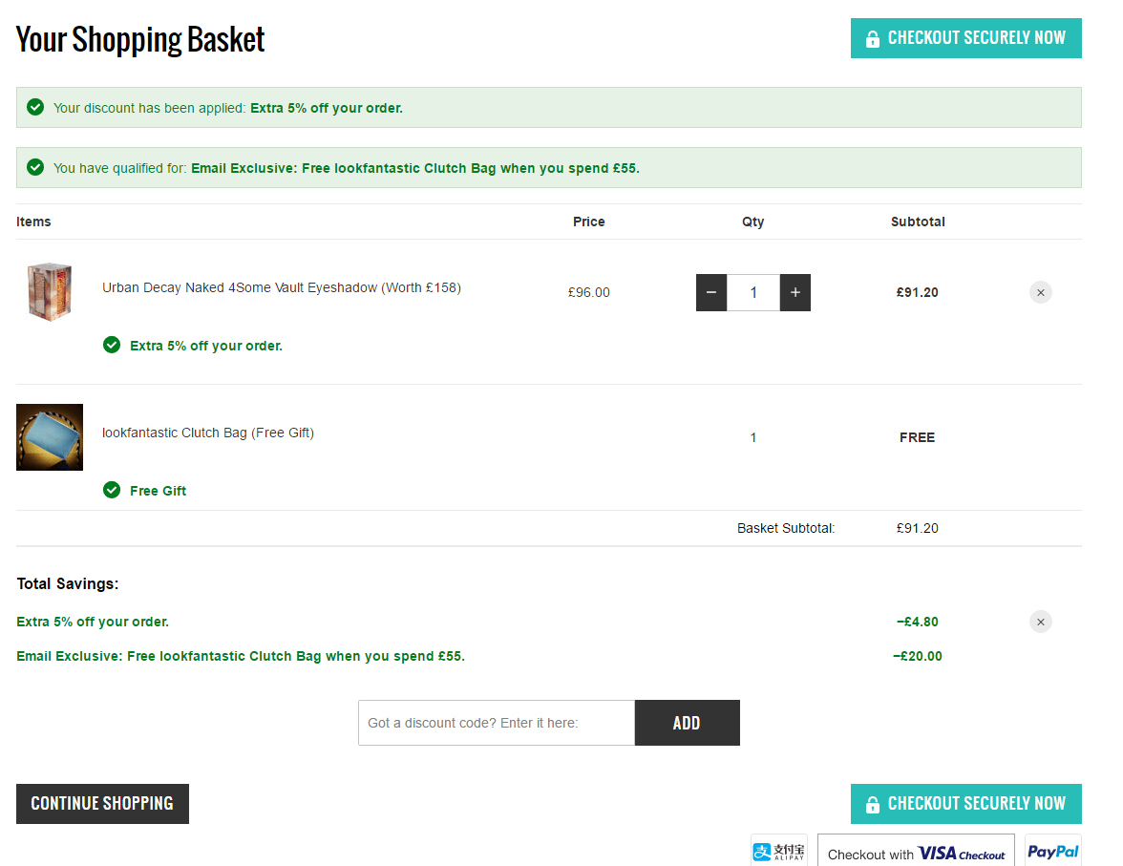Screen dimensions: 1123x866
Task: Click green check icon in discount applied banner
Action: click(x=35, y=108)
